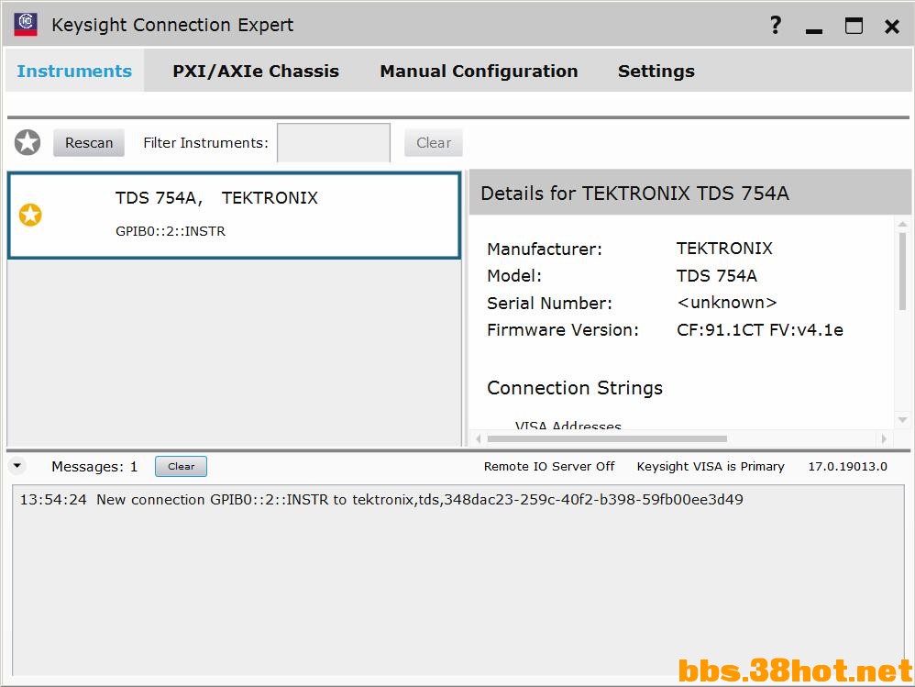Click the details horizontal scrollbar thumb
This screenshot has height=687, width=915.
pos(607,438)
